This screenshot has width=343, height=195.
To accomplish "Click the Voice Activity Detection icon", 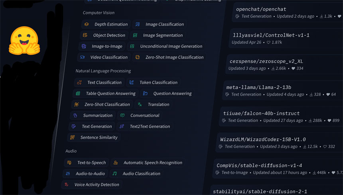I will point(66,185).
